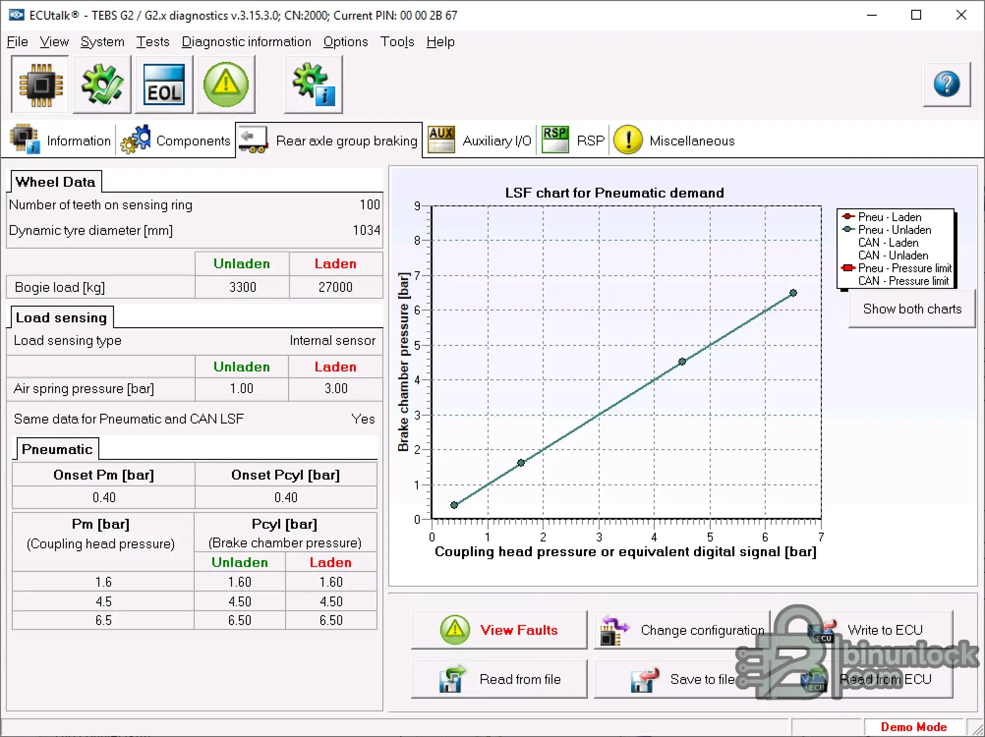Image resolution: width=985 pixels, height=737 pixels.
Task: Click the Rear axle group braking trailer icon
Action: coord(254,141)
